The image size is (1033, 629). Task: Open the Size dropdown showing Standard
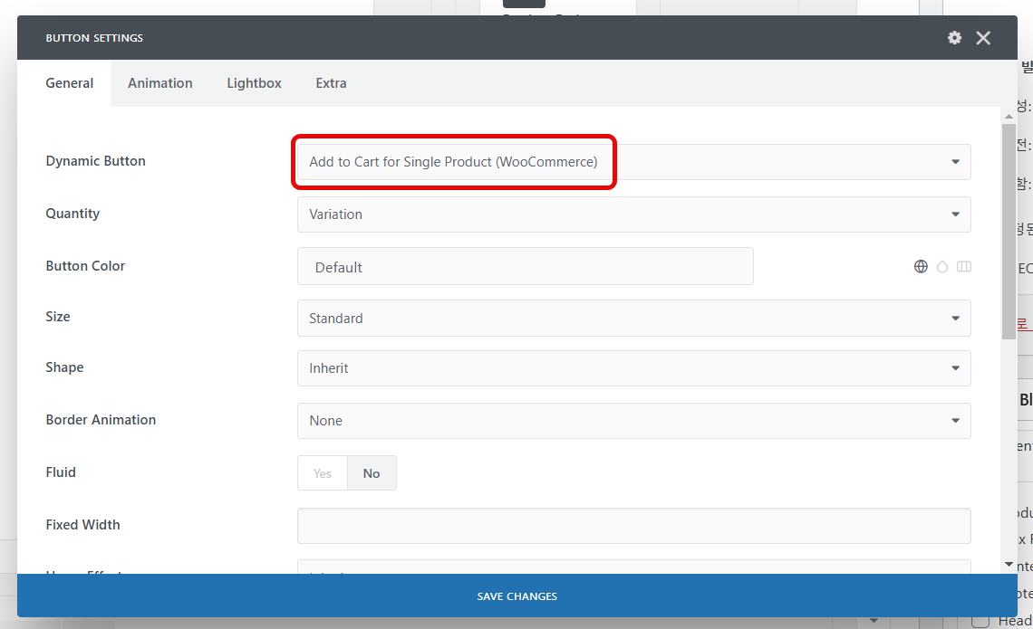633,319
